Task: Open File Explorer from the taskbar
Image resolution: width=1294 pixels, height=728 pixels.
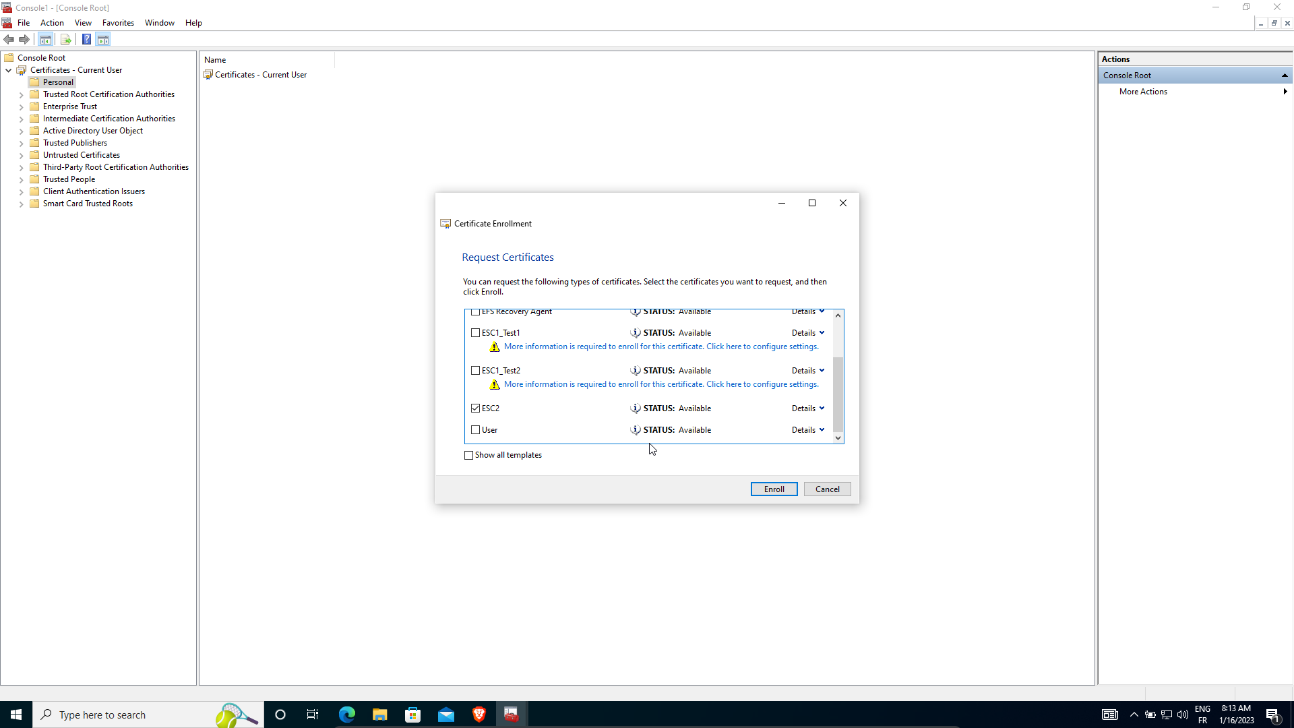Action: 380,715
